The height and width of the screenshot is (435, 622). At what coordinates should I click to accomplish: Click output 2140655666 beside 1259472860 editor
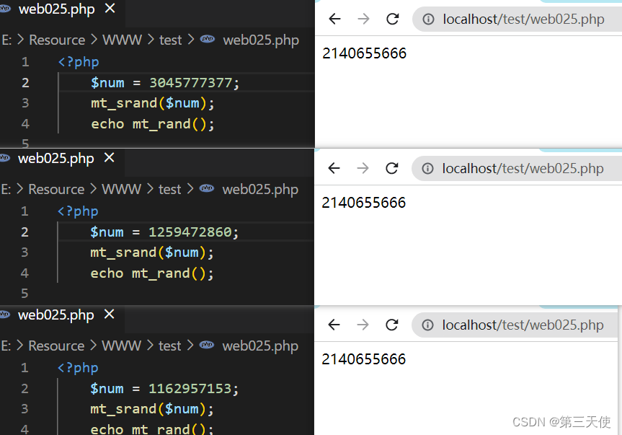(x=363, y=203)
